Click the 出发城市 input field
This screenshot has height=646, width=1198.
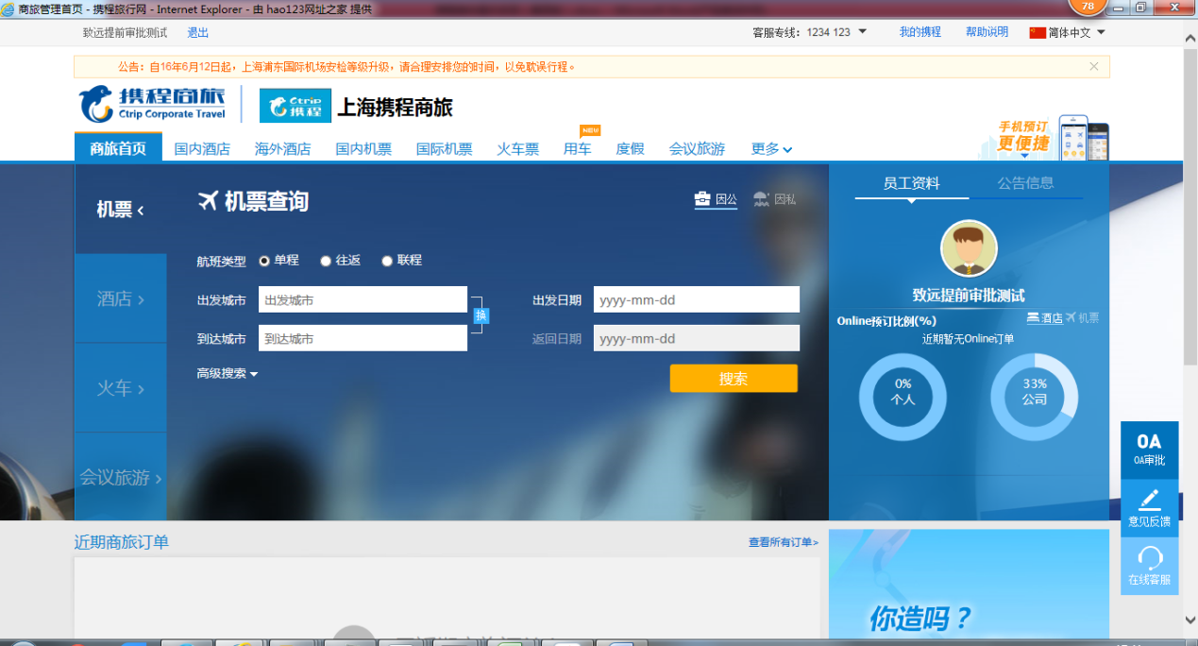pyautogui.click(x=363, y=300)
